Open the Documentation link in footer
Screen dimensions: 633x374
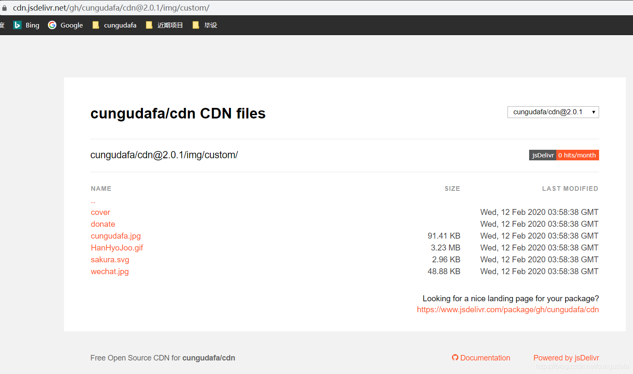click(485, 358)
